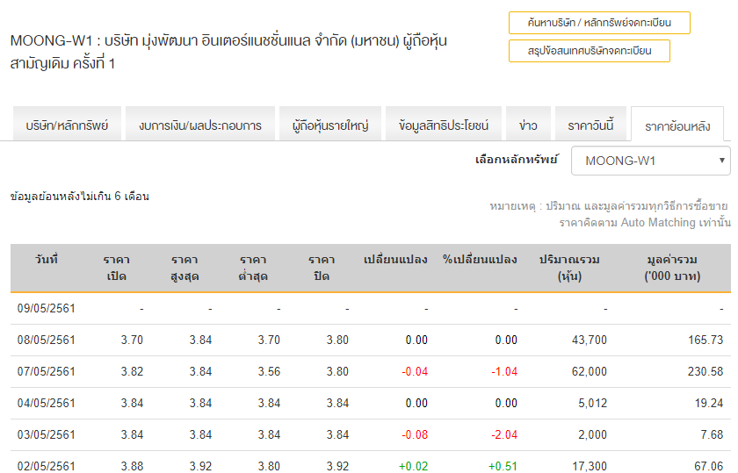Click the ปริมาณรวม (หุ้น) column header
This screenshot has width=738, height=473.
(569, 268)
